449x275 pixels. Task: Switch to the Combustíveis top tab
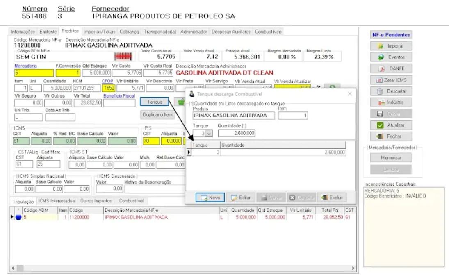[x=268, y=32]
